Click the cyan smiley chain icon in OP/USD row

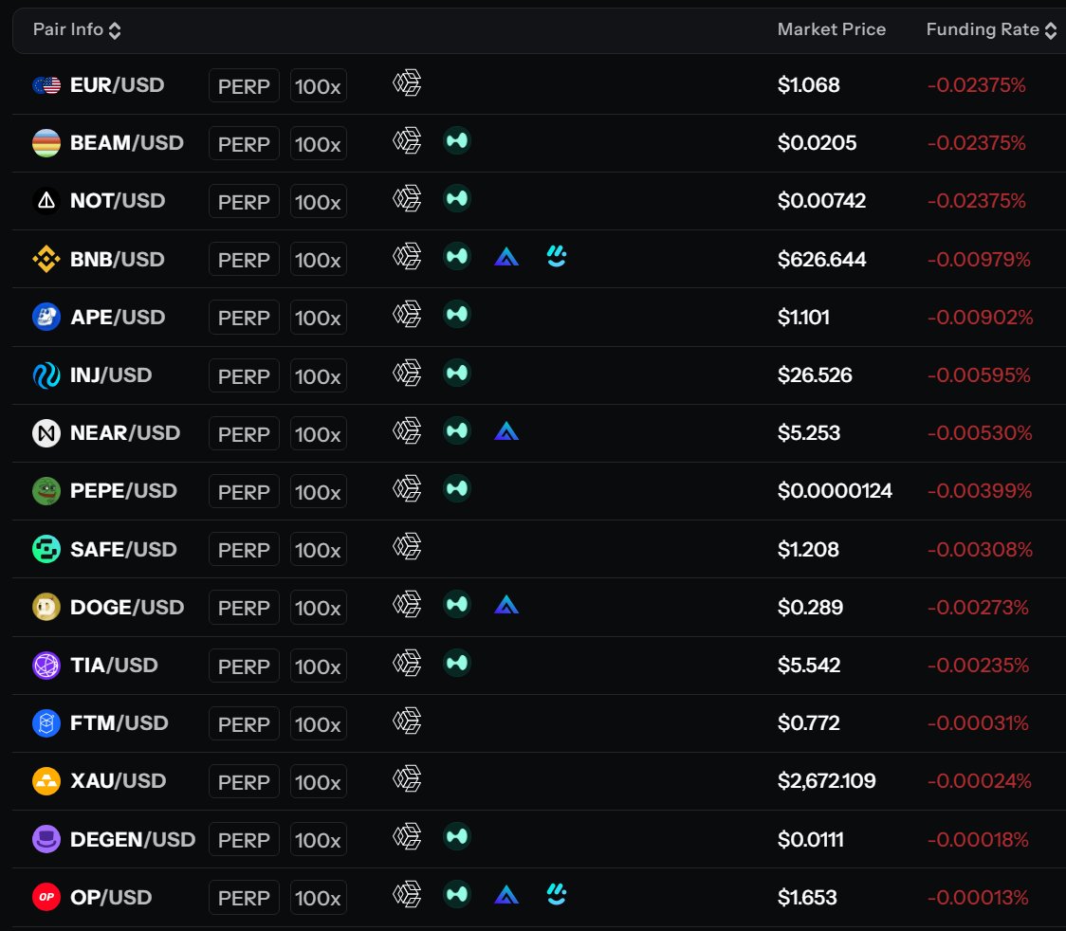[x=557, y=894]
